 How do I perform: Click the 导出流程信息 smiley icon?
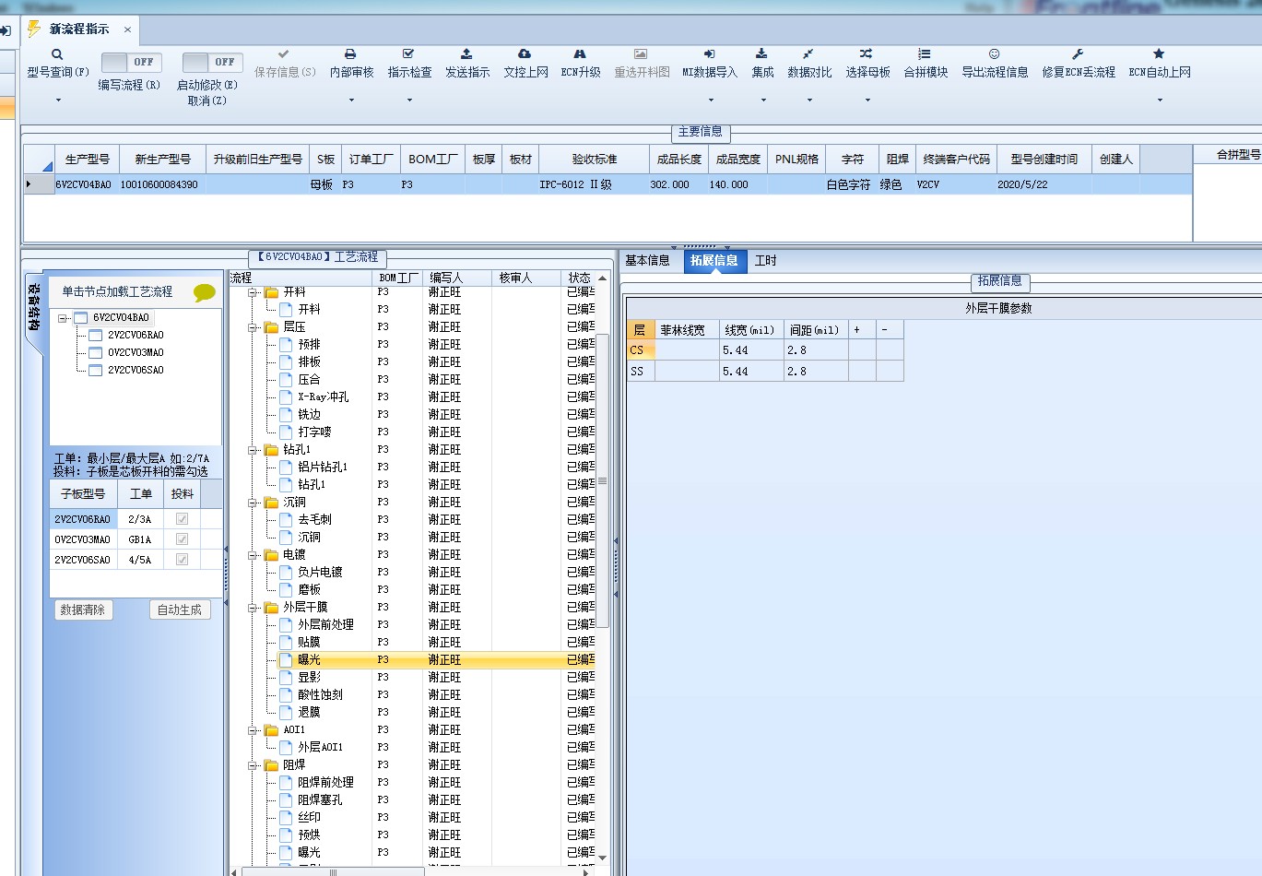994,54
